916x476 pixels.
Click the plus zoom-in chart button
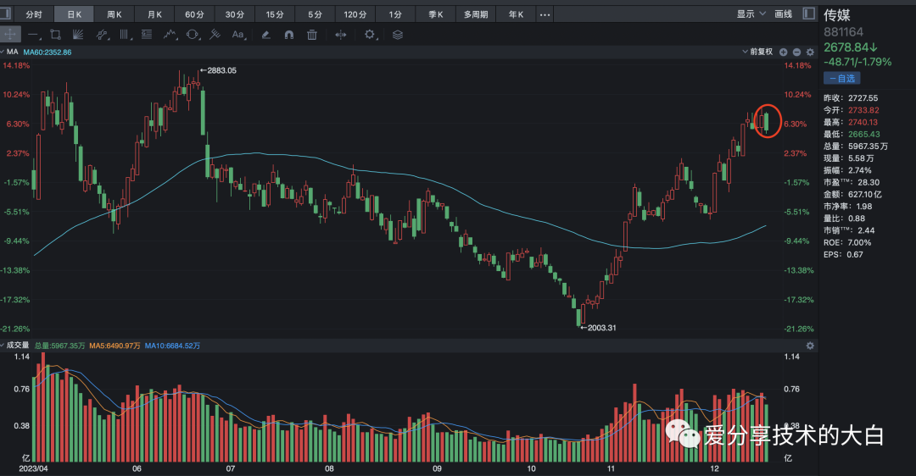pos(783,53)
